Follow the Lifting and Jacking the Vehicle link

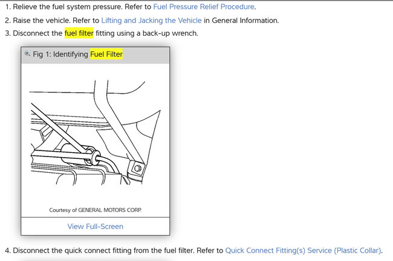click(151, 21)
